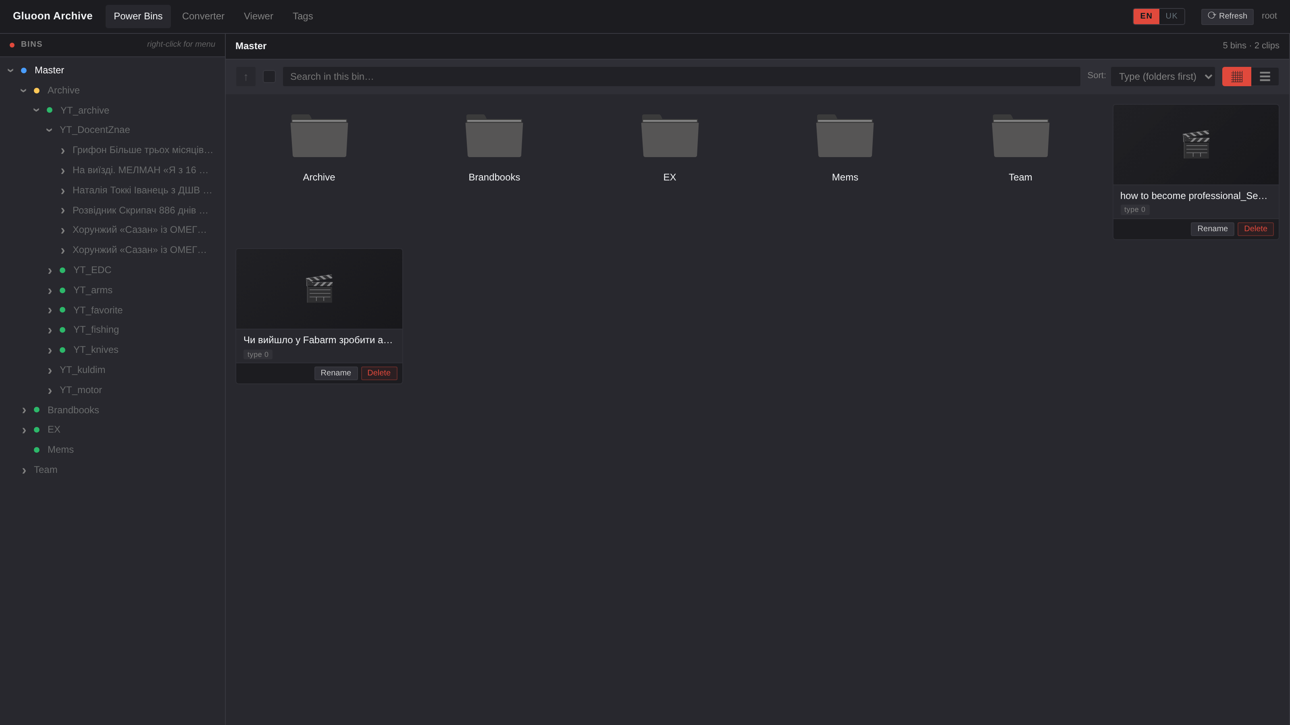Switch to list view icon
The height and width of the screenshot is (725, 1290).
coord(1265,77)
